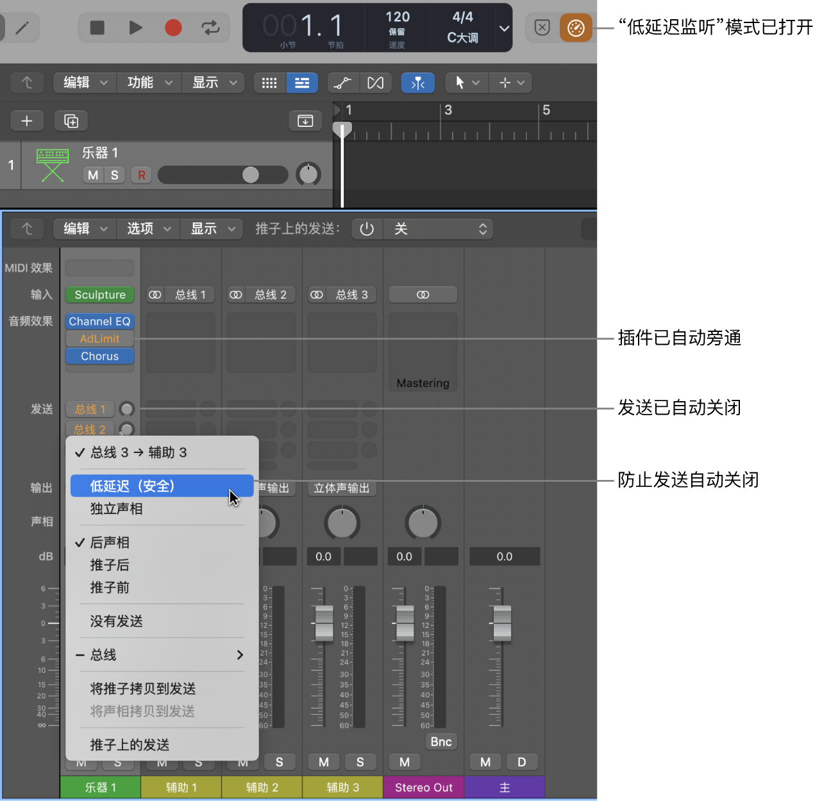Open the LCD display chevron dropdown
Screen dimensions: 822x801
[504, 28]
